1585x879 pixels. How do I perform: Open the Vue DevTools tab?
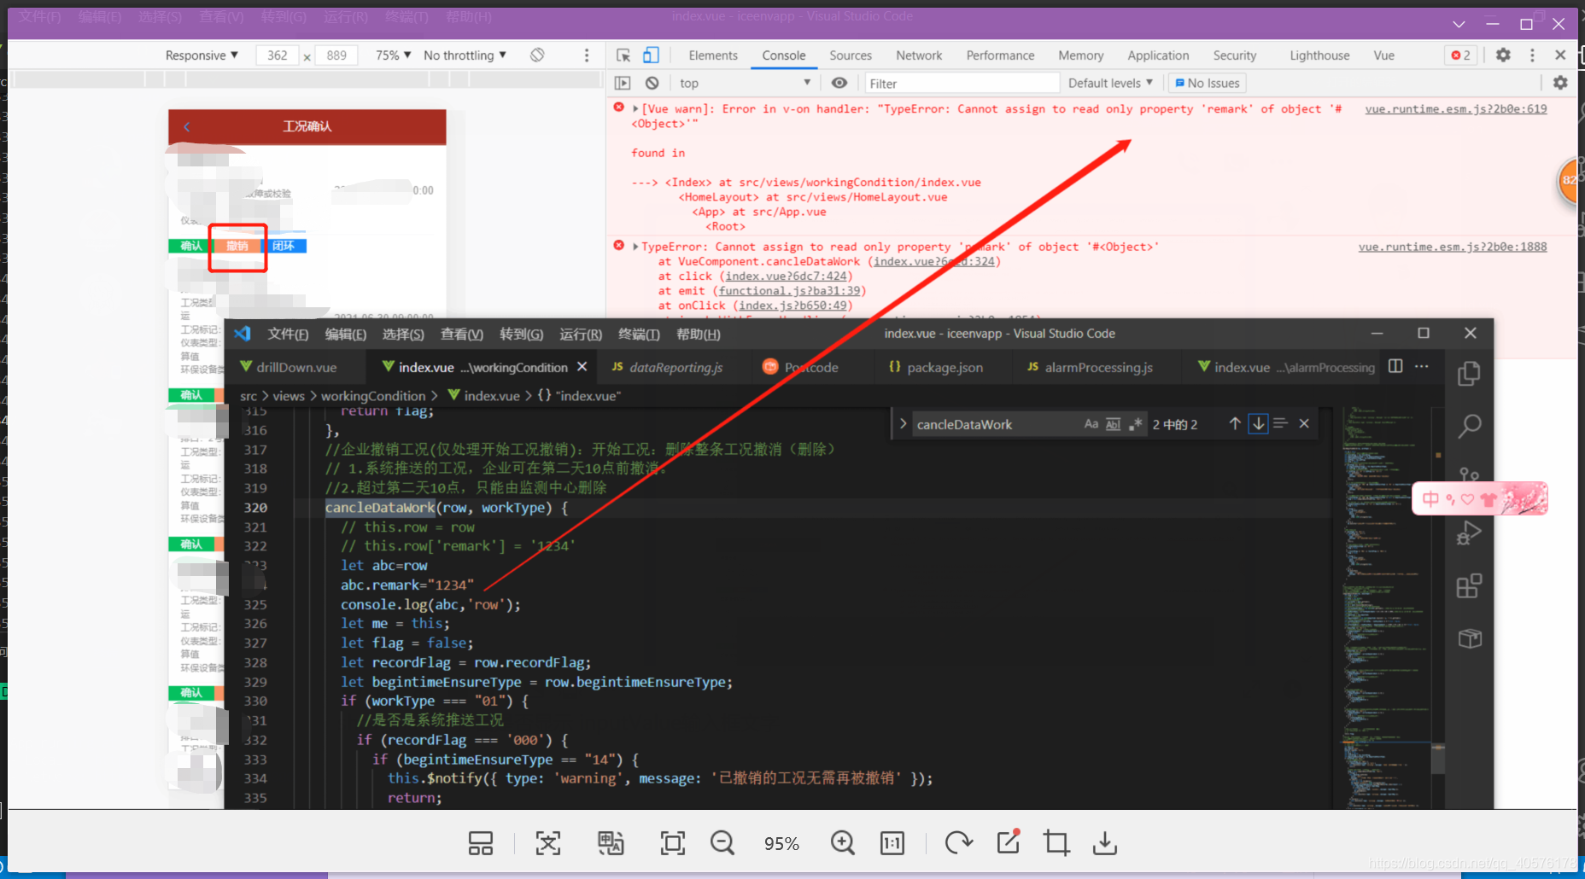1383,55
